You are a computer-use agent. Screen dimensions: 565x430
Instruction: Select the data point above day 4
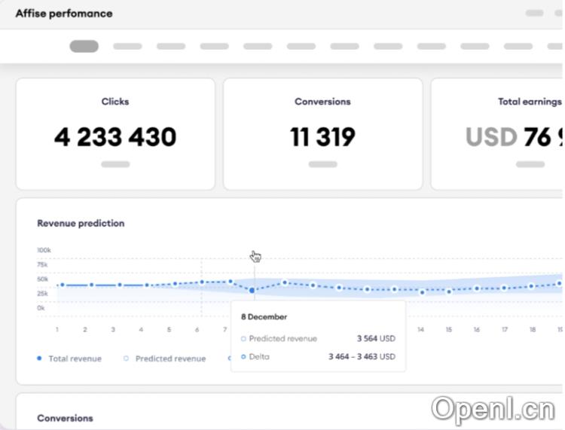[x=147, y=285]
